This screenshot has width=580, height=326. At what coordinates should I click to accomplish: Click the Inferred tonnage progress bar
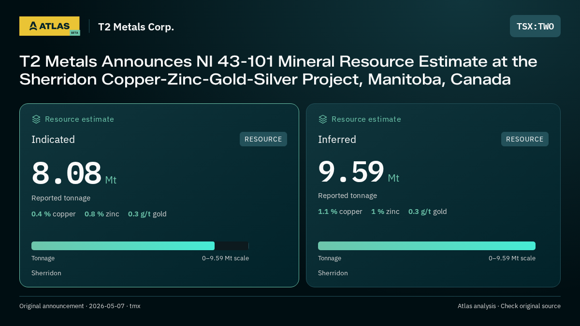427,246
